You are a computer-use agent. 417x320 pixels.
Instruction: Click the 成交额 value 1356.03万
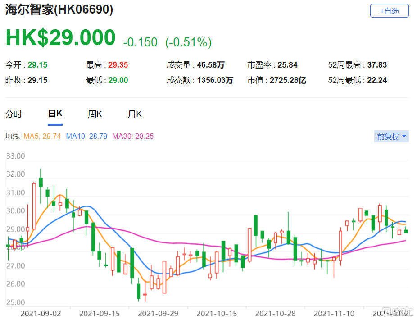click(215, 80)
